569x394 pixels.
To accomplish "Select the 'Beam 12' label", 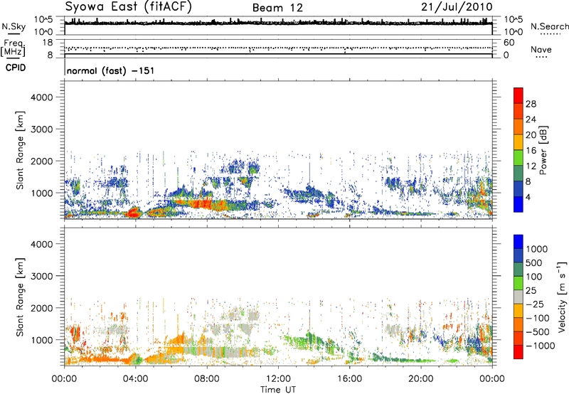I will [277, 8].
